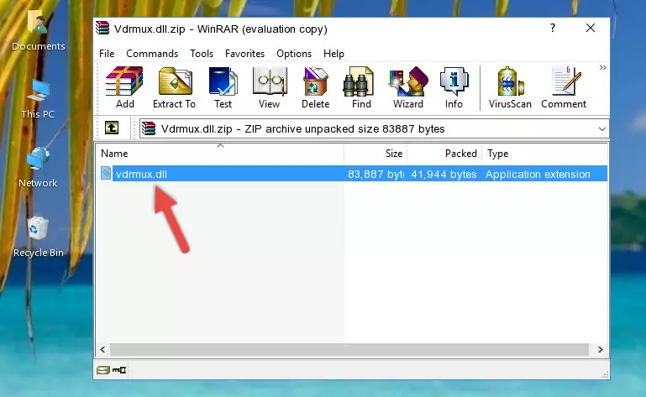Open the View file tool
Screen dimensions: 646x397
(270, 88)
